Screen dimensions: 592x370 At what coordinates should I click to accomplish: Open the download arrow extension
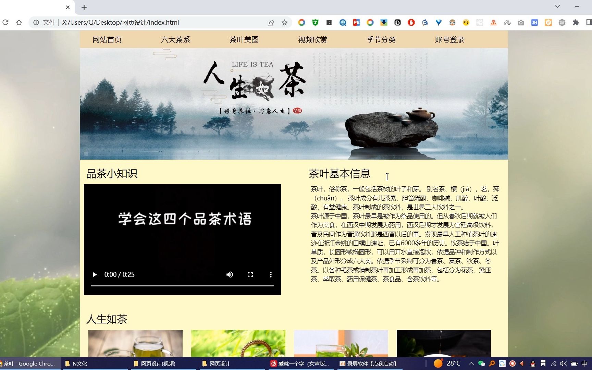pos(384,22)
